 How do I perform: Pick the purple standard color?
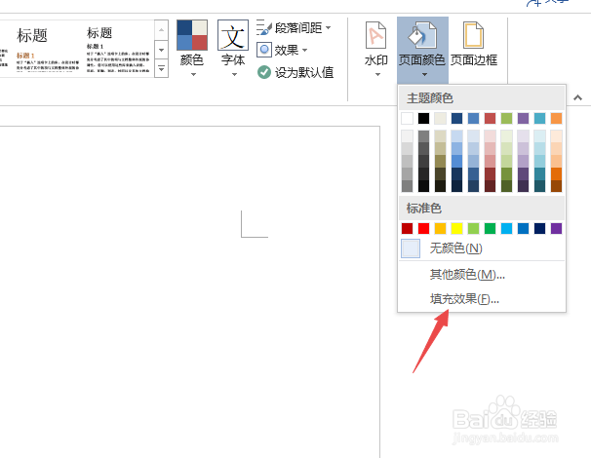click(556, 228)
